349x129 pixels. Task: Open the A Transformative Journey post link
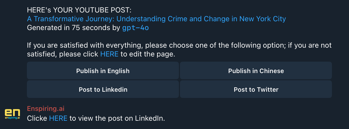click(156, 19)
